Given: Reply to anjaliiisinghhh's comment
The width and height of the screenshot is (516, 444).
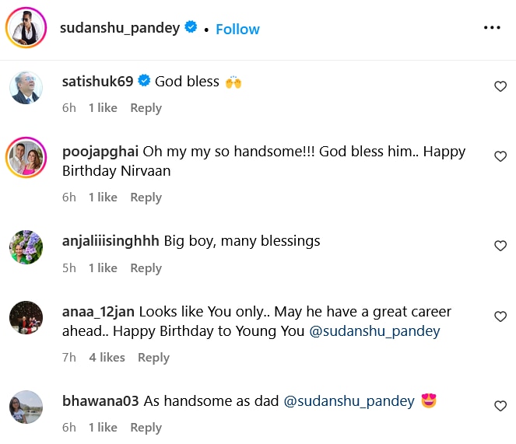Looking at the screenshot, I should point(146,268).
